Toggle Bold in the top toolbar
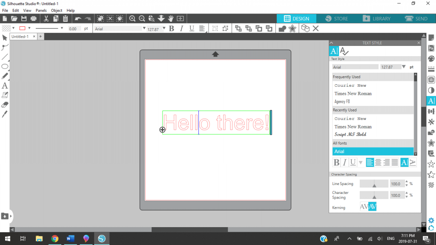The width and height of the screenshot is (436, 245). point(172,28)
